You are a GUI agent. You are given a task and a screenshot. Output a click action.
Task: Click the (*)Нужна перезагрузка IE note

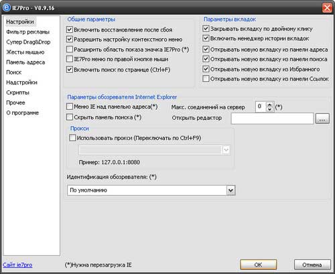(98, 265)
